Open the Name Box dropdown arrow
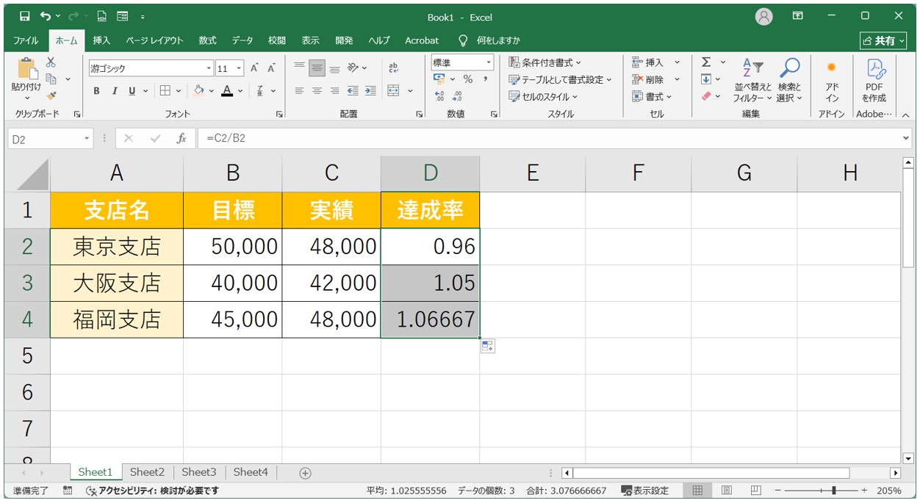The height and width of the screenshot is (503, 920). click(x=87, y=138)
